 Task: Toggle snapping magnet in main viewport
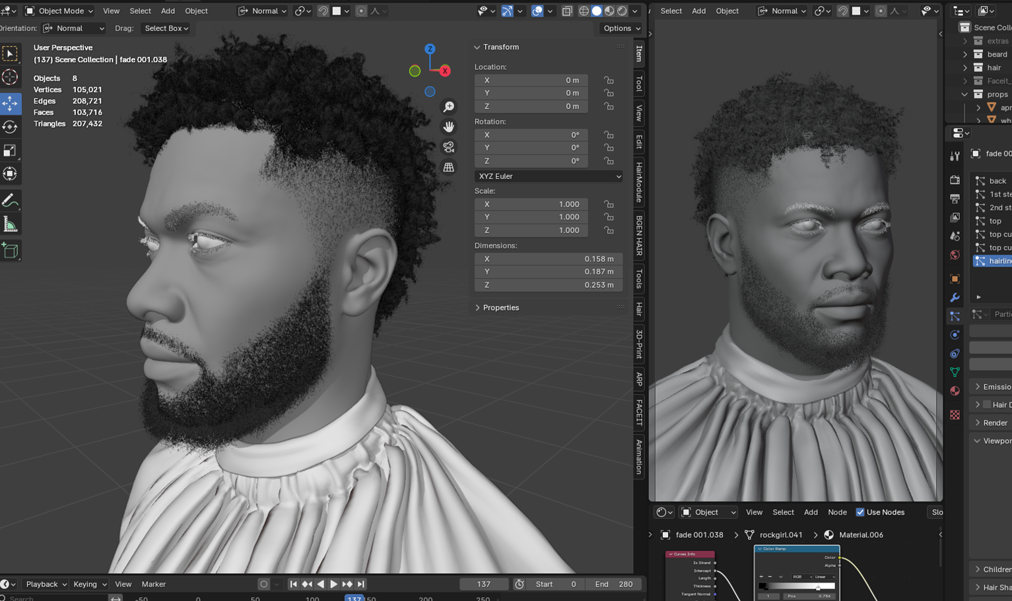[x=323, y=11]
